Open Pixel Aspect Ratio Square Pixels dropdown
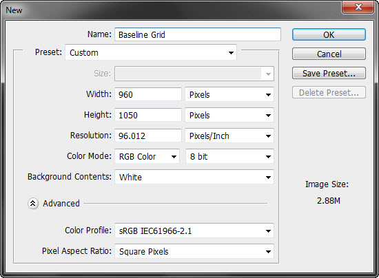Viewport: 379px width, 278px height. pyautogui.click(x=194, y=251)
